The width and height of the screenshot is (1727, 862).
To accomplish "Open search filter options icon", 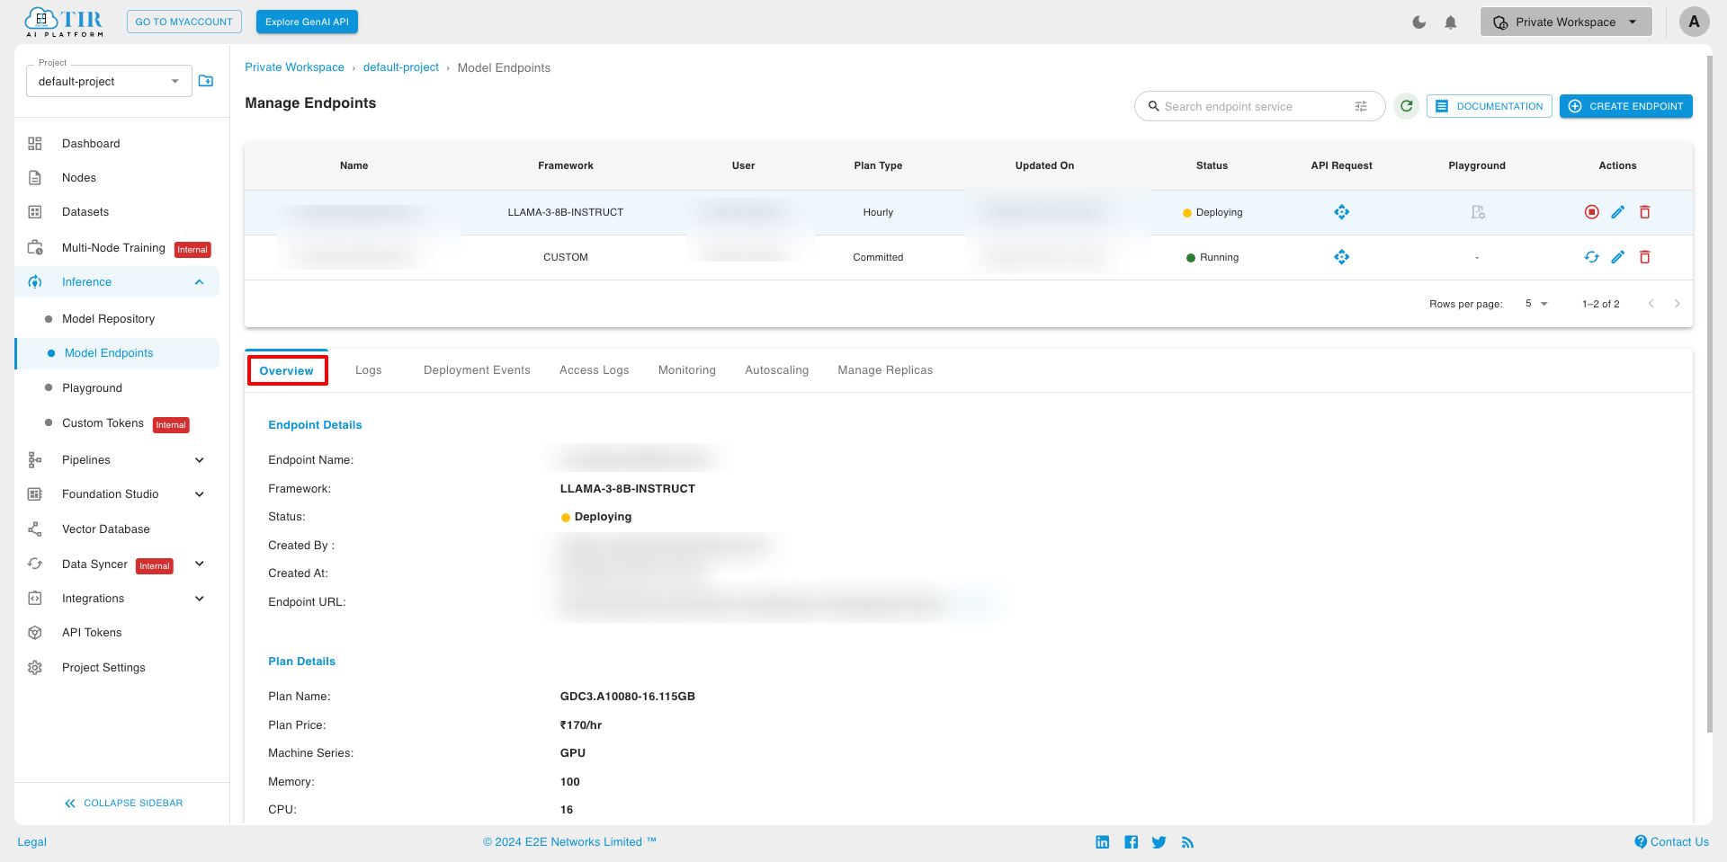I will point(1361,106).
